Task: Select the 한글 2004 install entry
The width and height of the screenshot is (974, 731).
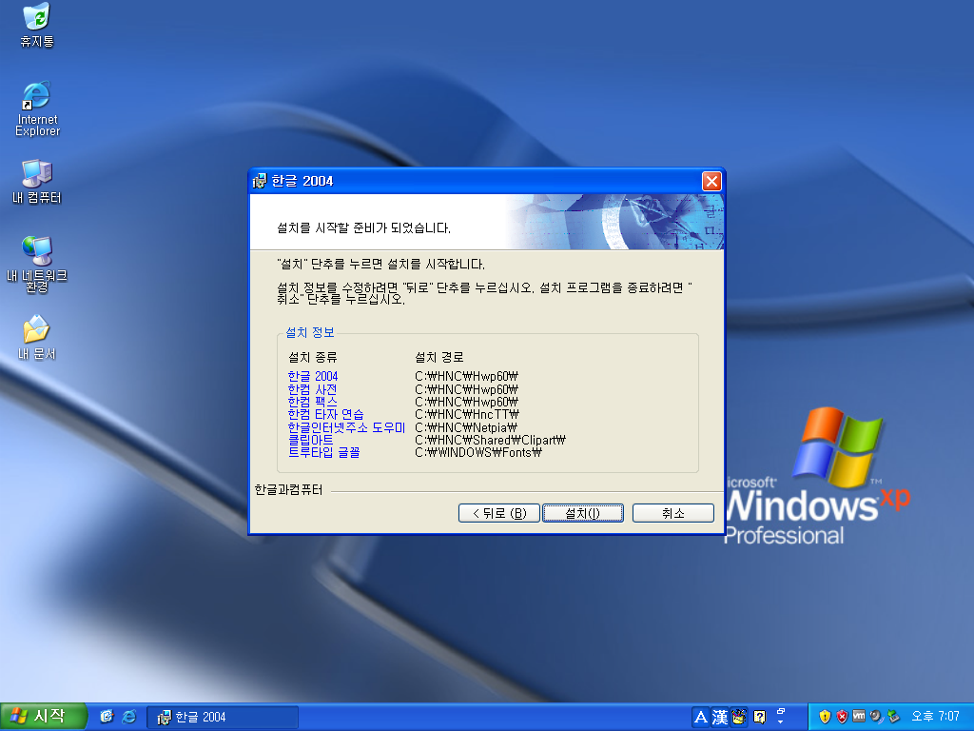Action: point(312,376)
